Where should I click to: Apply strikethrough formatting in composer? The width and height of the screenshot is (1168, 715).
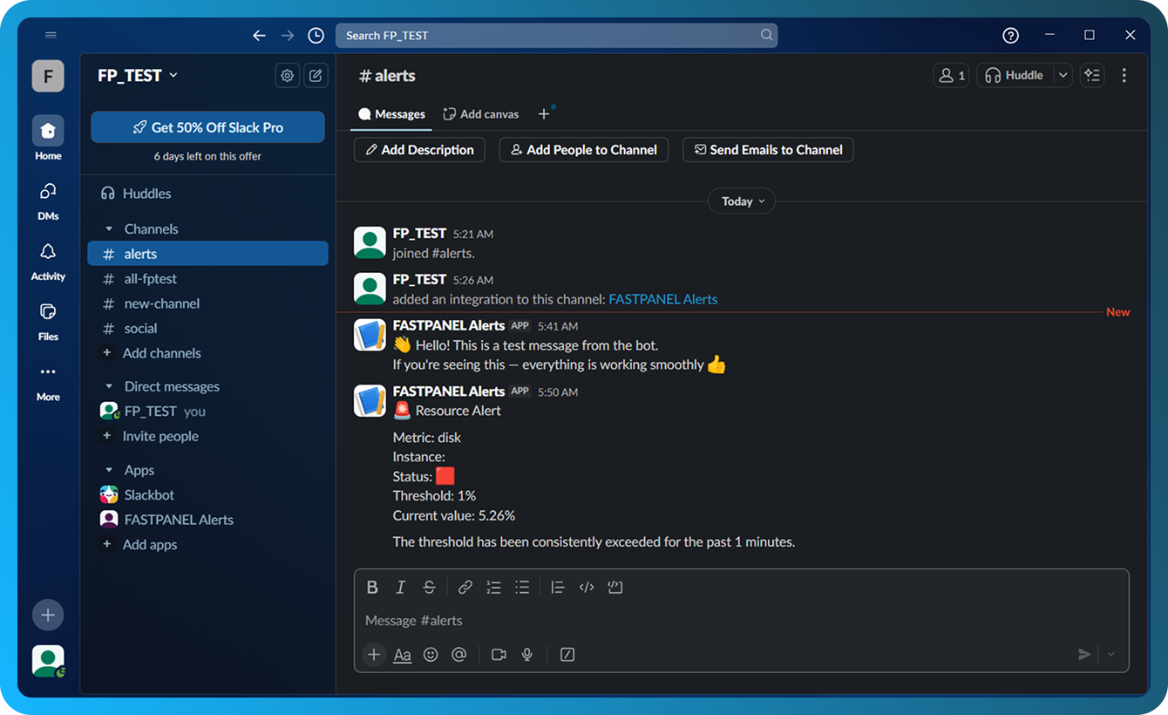coord(429,588)
